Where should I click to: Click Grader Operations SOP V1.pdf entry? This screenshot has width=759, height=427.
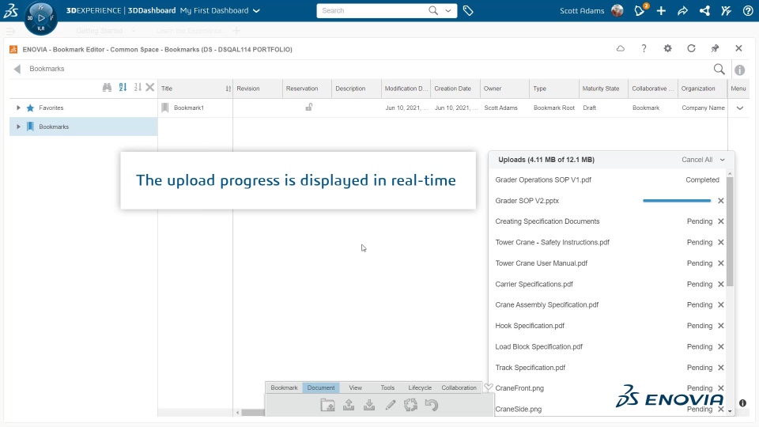(543, 179)
